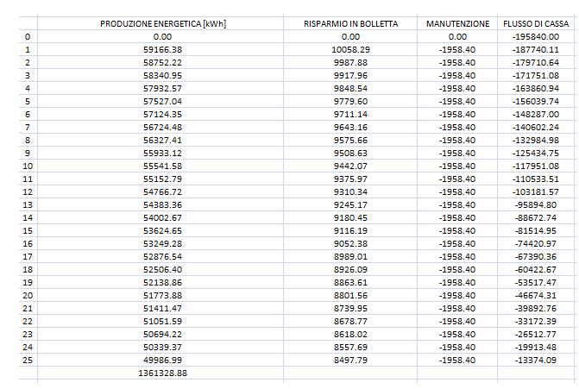Select the savings value 10058.29
Image resolution: width=579 pixels, height=389 pixels.
pos(350,50)
